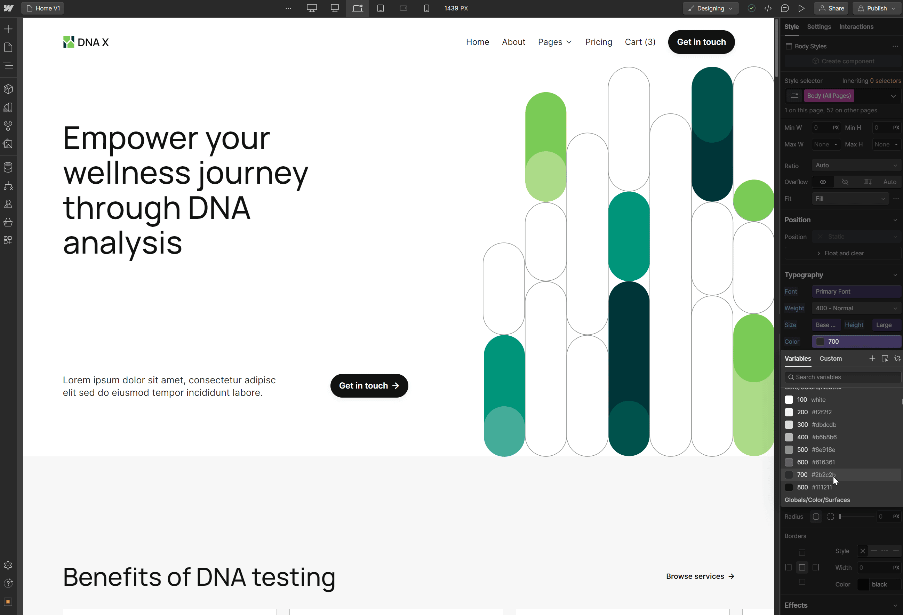The width and height of the screenshot is (903, 615).
Task: Open the Apps grid icon
Action: (8, 240)
